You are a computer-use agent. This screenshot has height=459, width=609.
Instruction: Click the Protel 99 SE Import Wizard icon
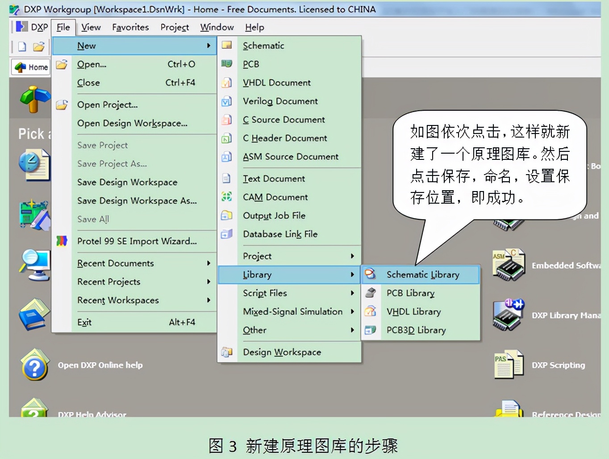point(63,241)
